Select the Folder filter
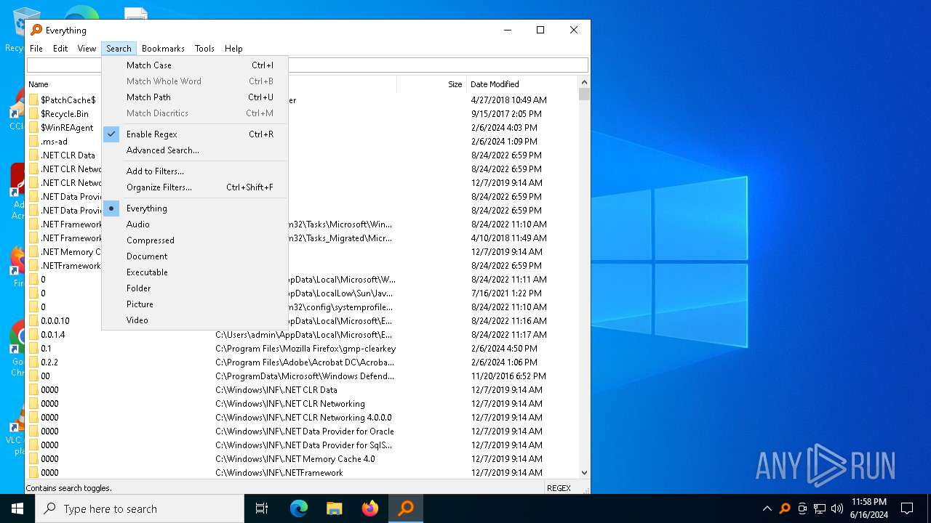Viewport: 931px width, 523px height. point(195,288)
